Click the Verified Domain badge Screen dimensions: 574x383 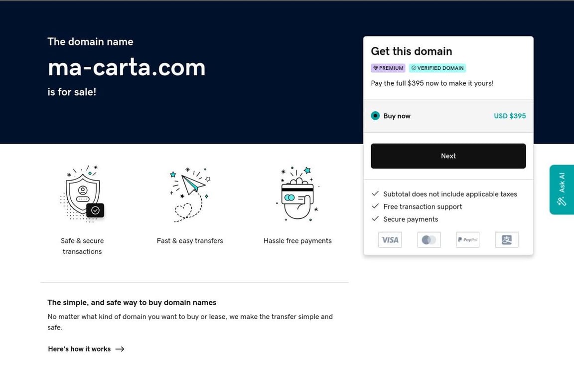pos(437,68)
